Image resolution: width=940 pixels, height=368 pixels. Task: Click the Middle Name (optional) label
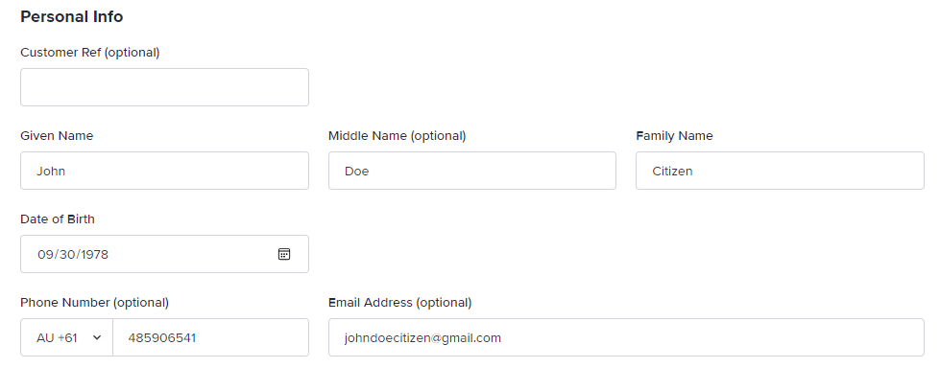point(397,136)
